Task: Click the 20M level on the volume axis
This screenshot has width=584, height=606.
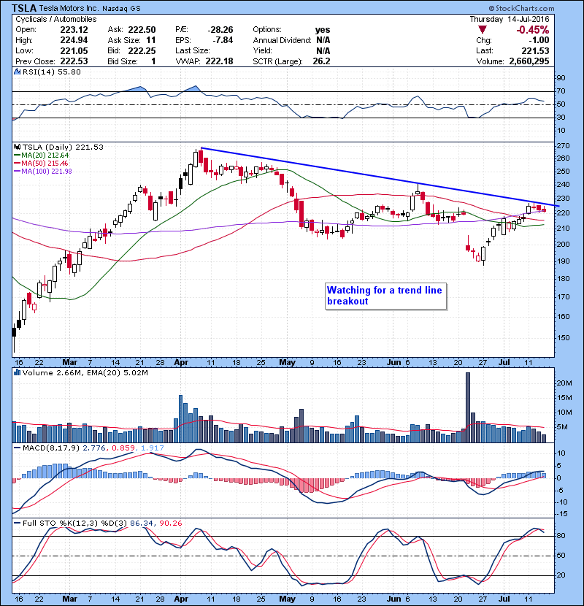Action: (x=564, y=383)
